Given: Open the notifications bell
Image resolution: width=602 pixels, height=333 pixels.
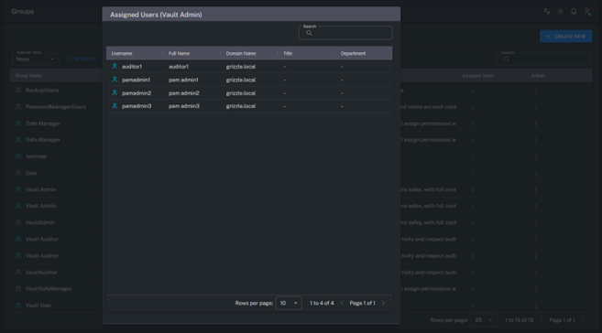Looking at the screenshot, I should point(574,12).
